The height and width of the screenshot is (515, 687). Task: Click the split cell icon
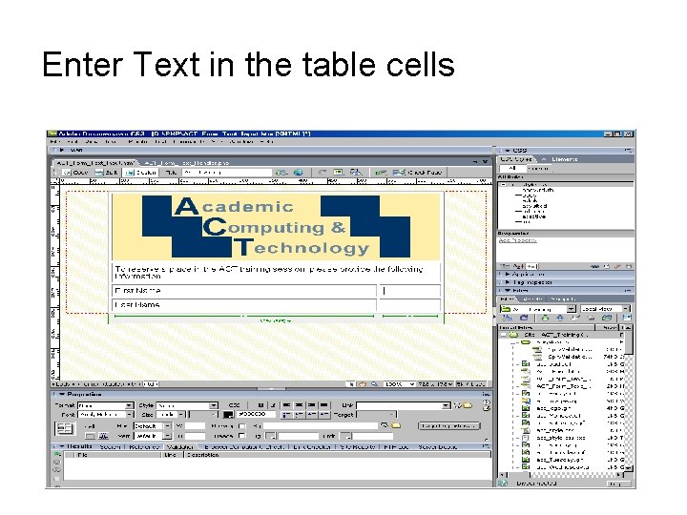click(x=103, y=436)
